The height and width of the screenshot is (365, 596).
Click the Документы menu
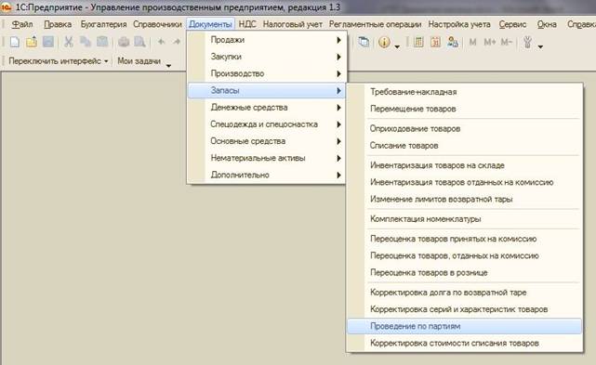coord(210,24)
